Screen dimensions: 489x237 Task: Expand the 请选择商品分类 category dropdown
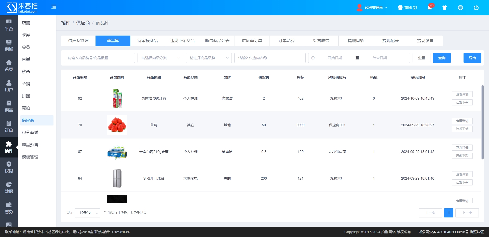pyautogui.click(x=160, y=58)
